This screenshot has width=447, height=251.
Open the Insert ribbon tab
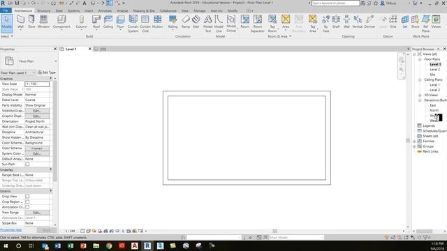(89, 10)
